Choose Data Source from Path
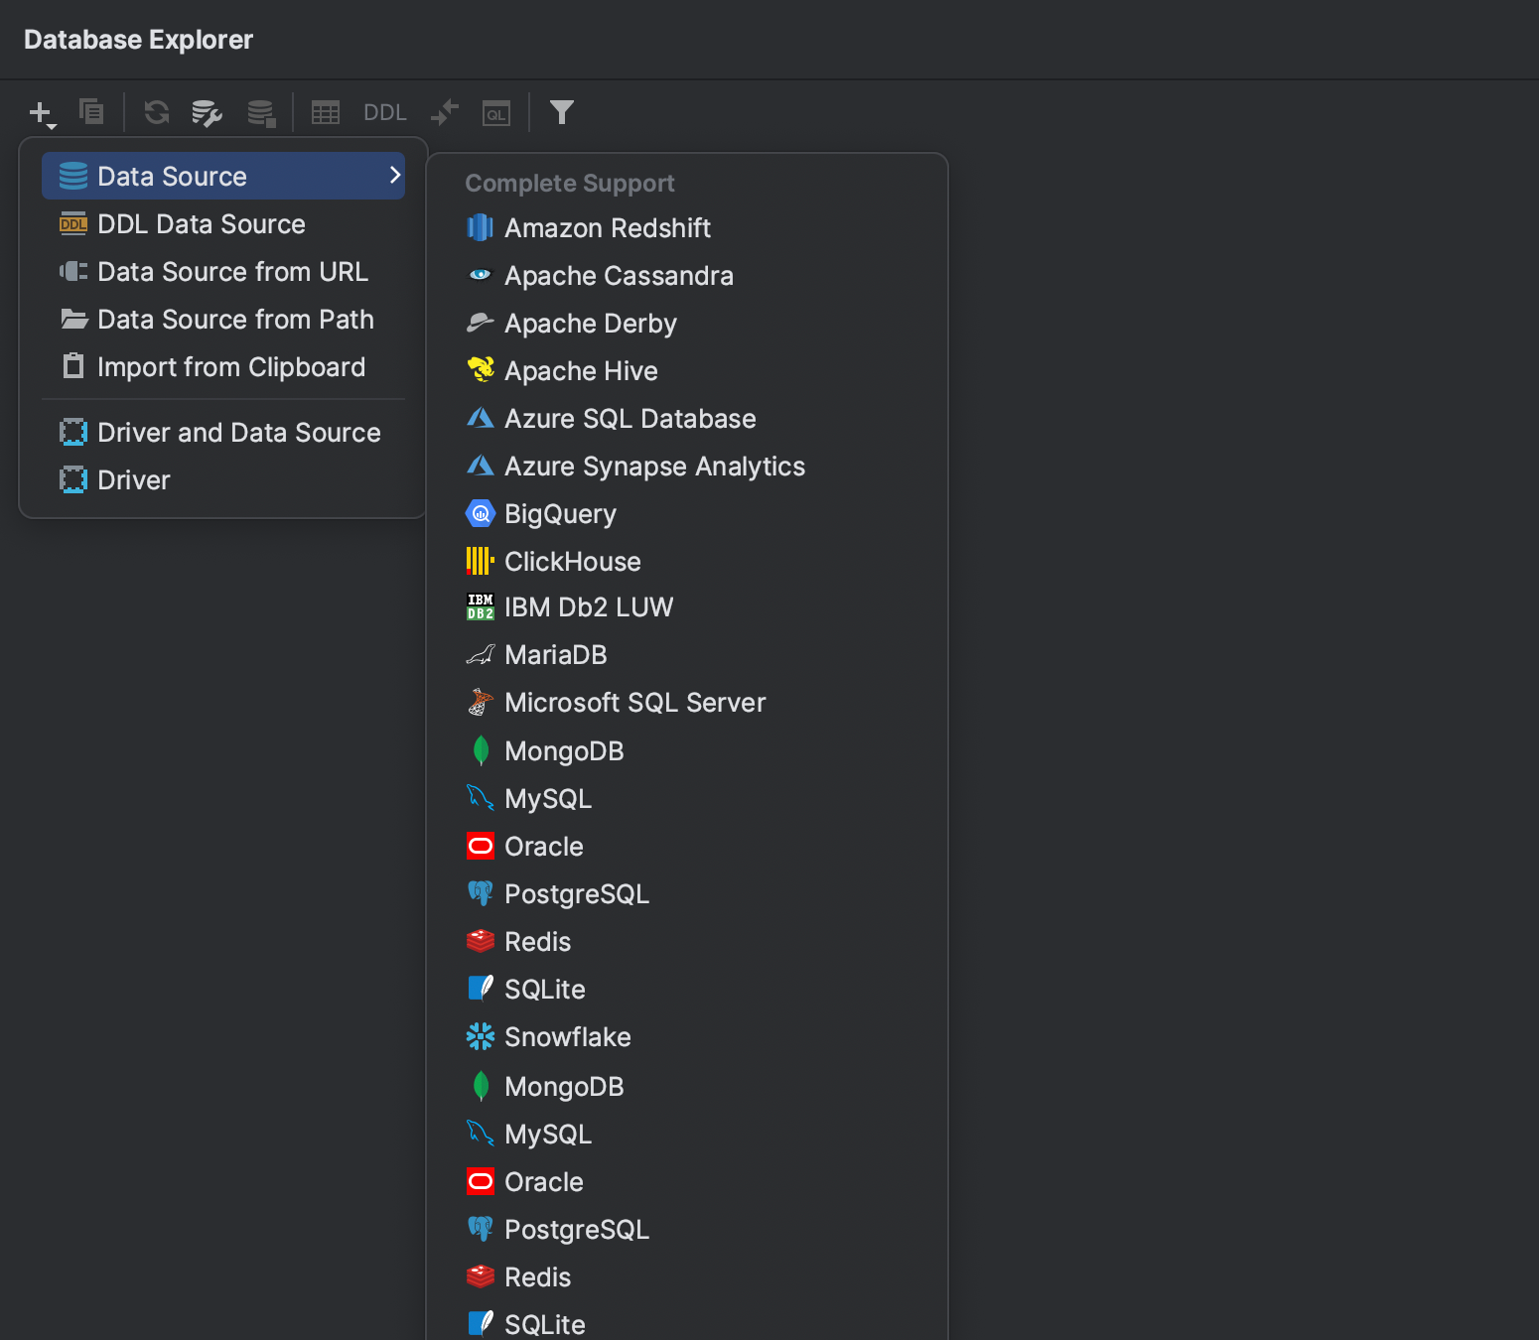Image resolution: width=1539 pixels, height=1340 pixels. [x=235, y=319]
